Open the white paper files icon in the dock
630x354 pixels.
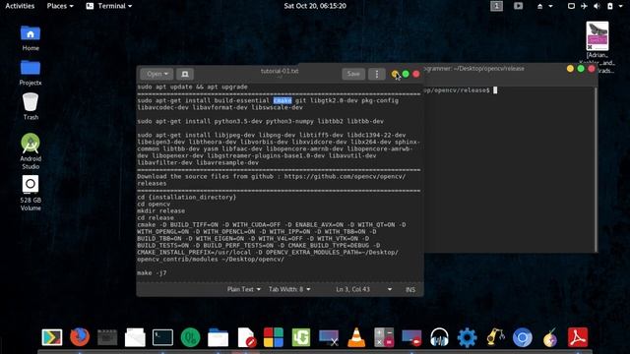(x=135, y=337)
